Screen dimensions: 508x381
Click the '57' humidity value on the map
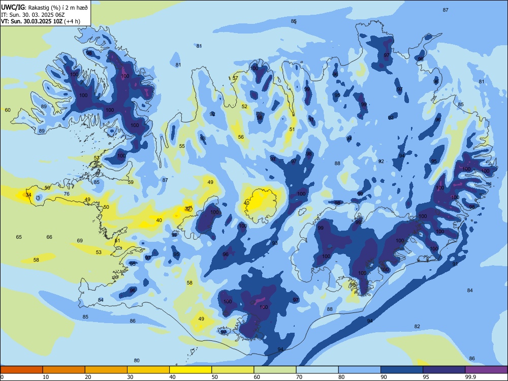pos(235,78)
